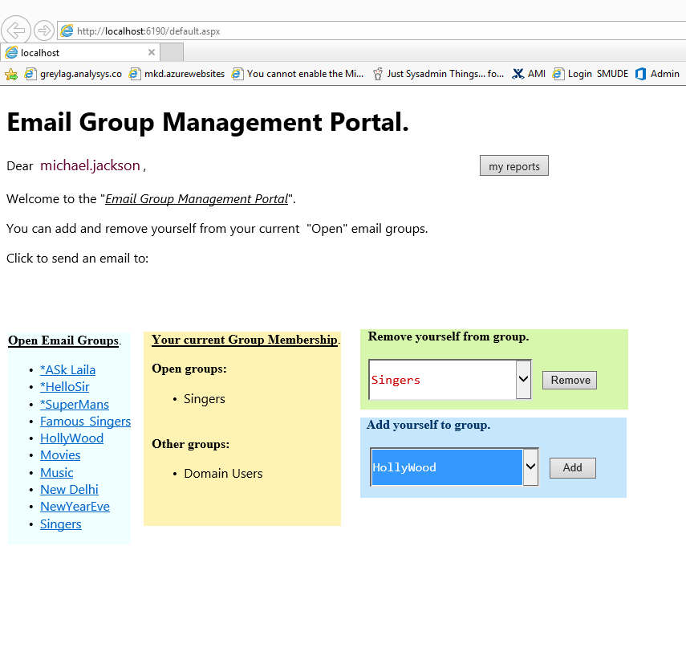Click the Add button
This screenshot has height=648, width=686.
572,467
